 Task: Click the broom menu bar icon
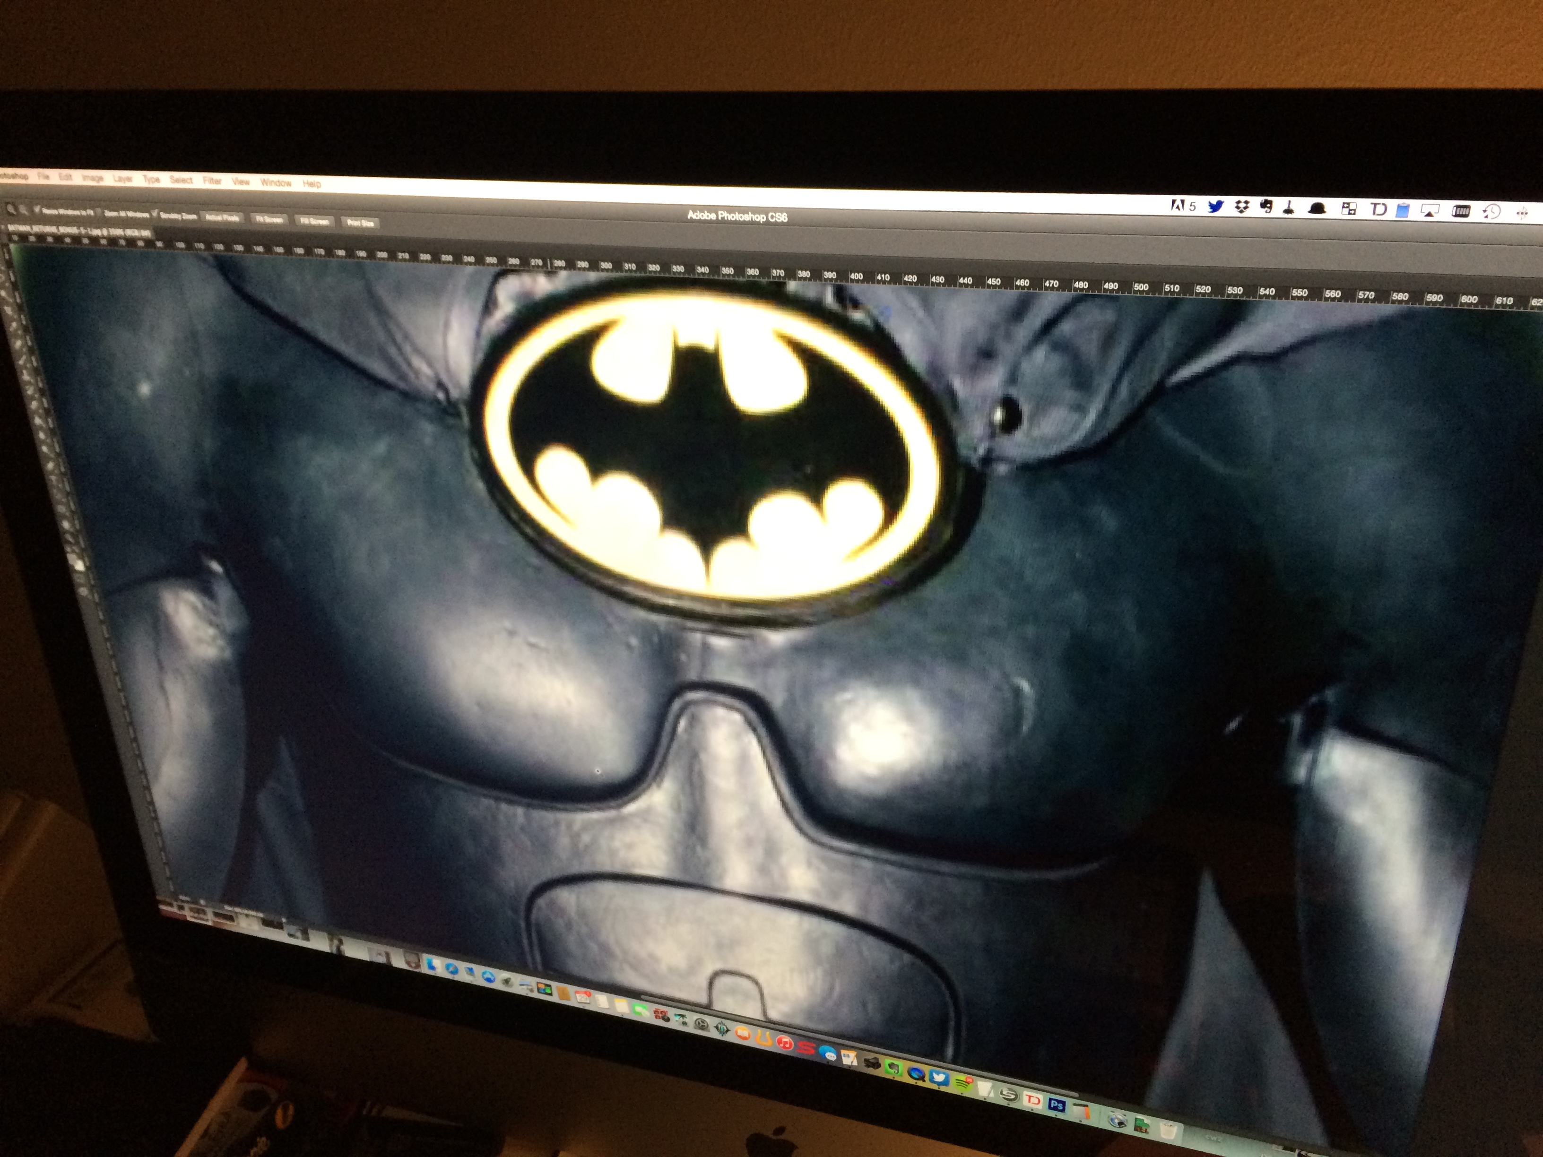[x=1289, y=208]
